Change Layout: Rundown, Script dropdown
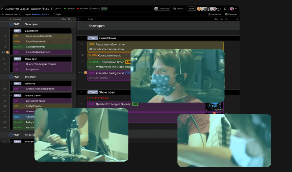The height and width of the screenshot is (172, 292). (37, 14)
